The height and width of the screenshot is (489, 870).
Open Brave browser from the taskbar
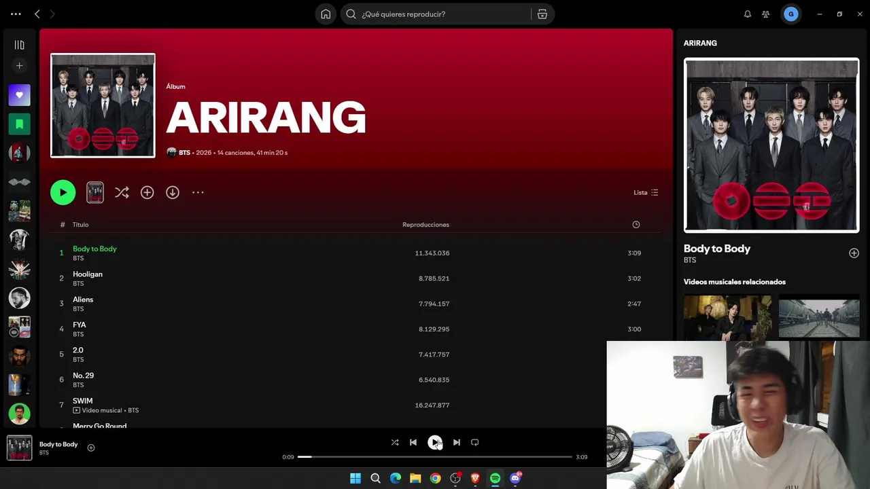pyautogui.click(x=475, y=478)
